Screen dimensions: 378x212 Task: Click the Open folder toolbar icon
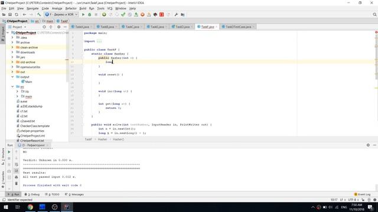tap(4, 15)
